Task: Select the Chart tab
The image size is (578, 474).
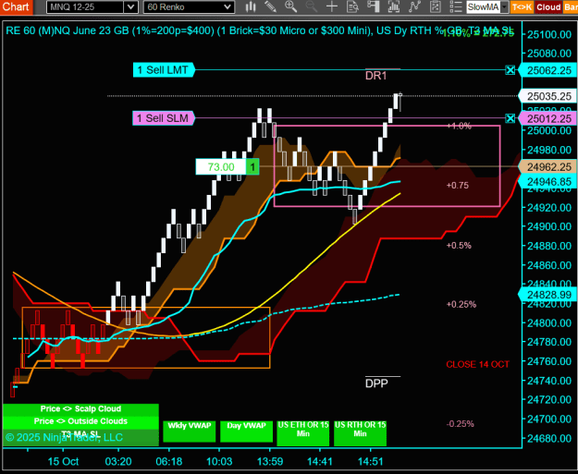Action: click(x=17, y=7)
